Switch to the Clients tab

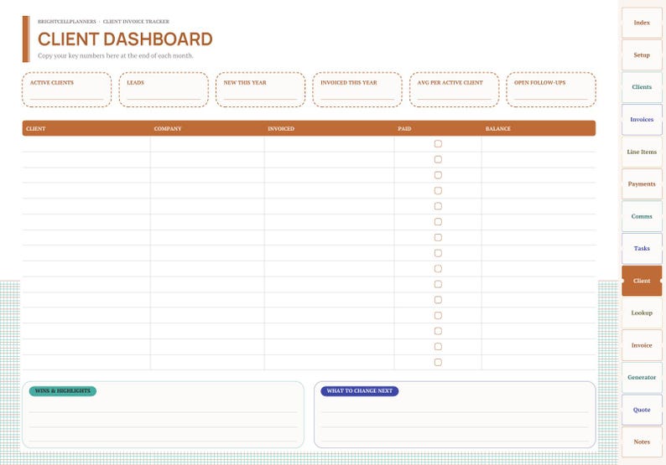pos(642,87)
